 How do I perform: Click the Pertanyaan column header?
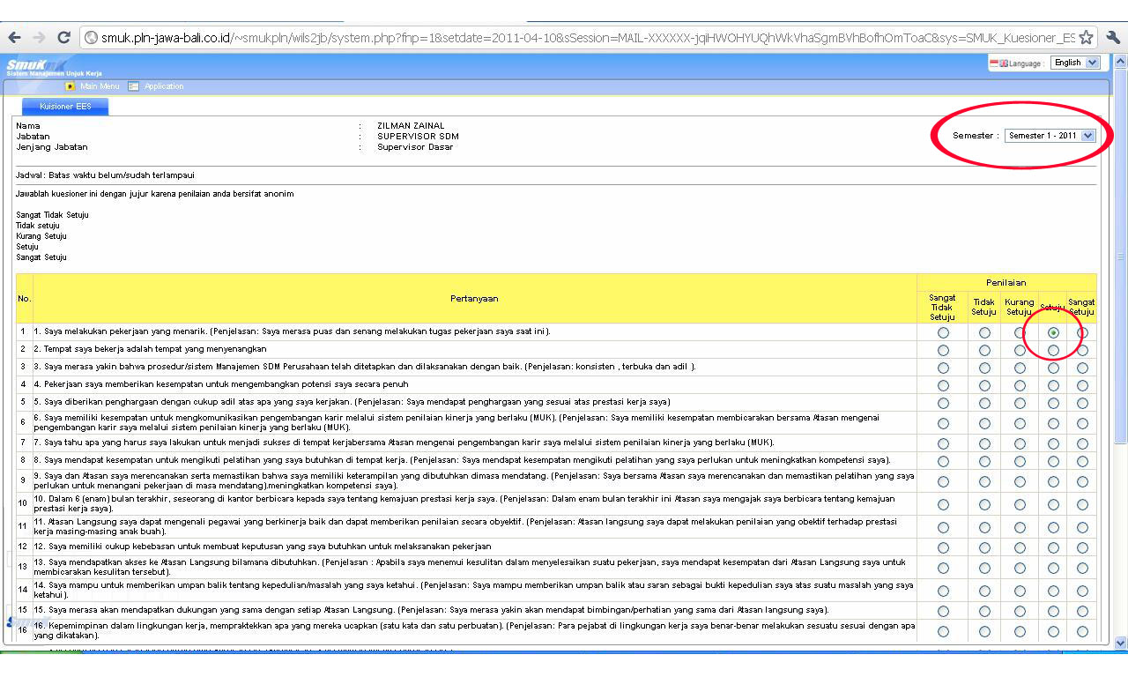click(475, 299)
